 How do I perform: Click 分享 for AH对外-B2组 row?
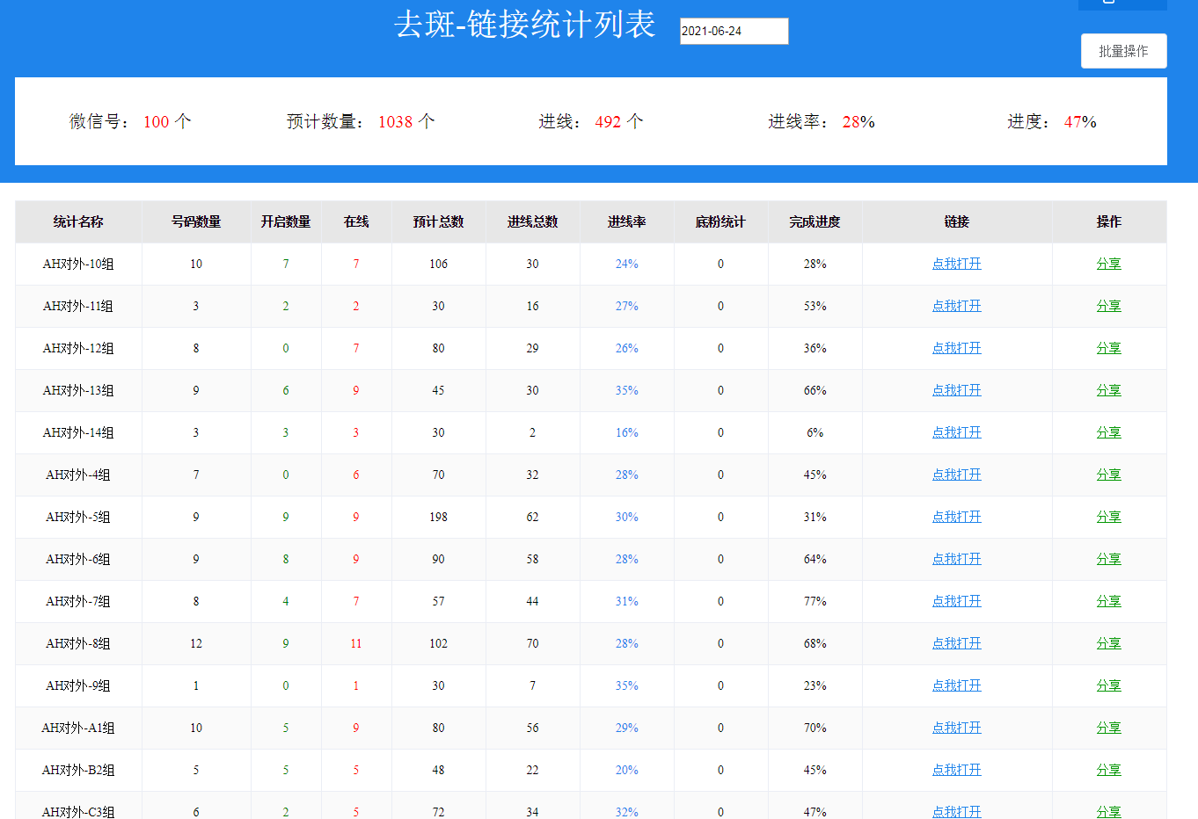pyautogui.click(x=1108, y=770)
